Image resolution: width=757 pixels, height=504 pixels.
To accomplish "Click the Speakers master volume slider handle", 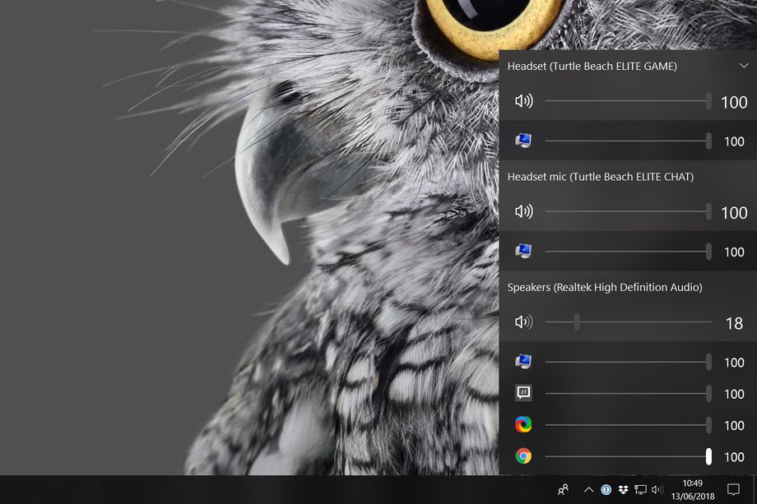I will click(576, 322).
